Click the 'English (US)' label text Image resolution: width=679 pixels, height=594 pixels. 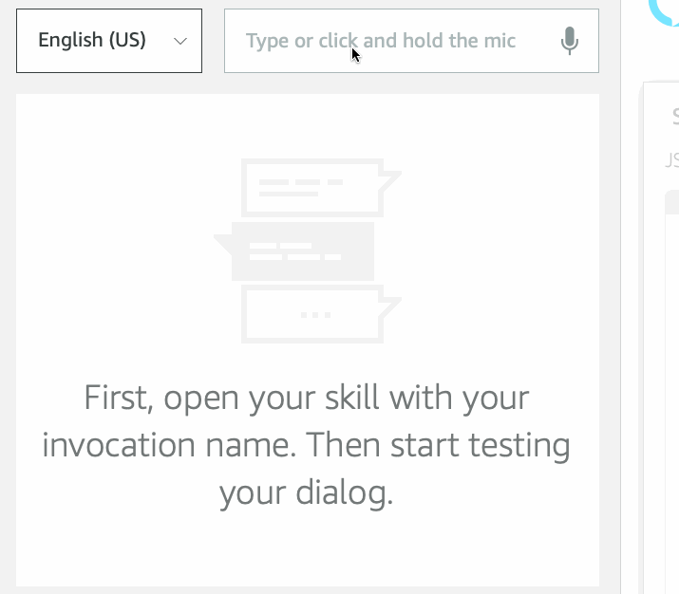coord(92,41)
